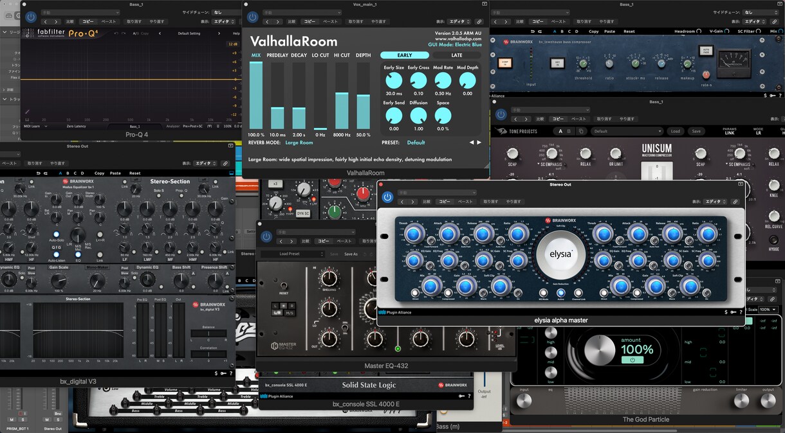Click the question mark in the elysia alpha master footer
Viewport: 785px width, 433px height.
(x=741, y=312)
